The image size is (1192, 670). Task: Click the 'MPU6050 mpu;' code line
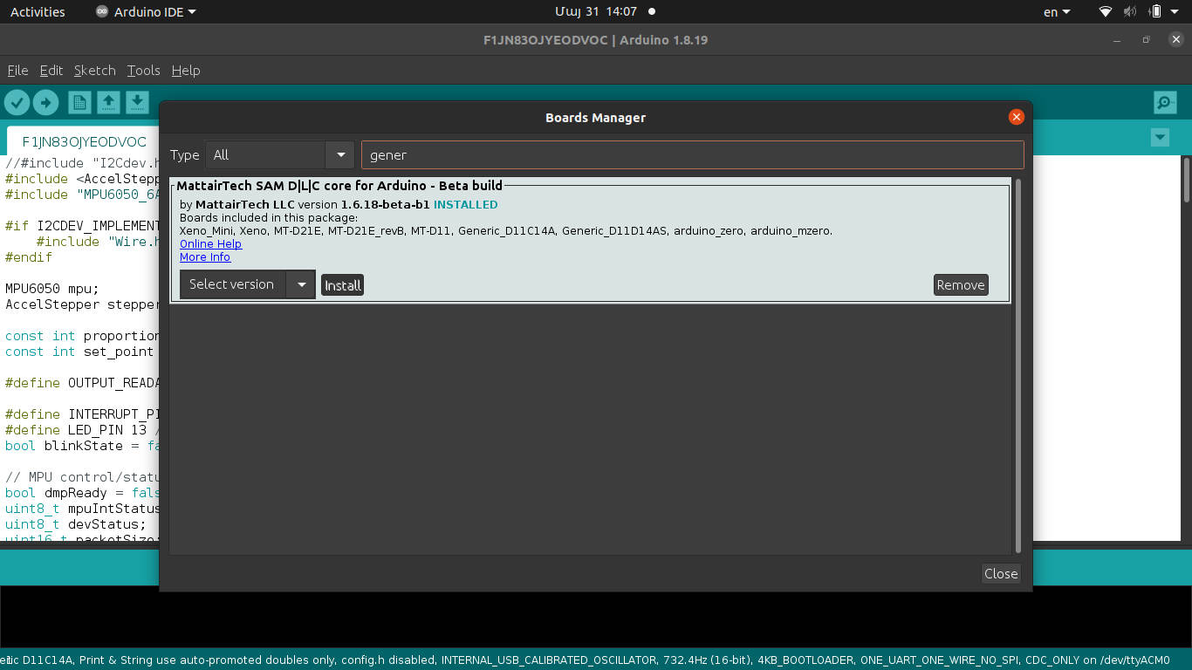52,289
